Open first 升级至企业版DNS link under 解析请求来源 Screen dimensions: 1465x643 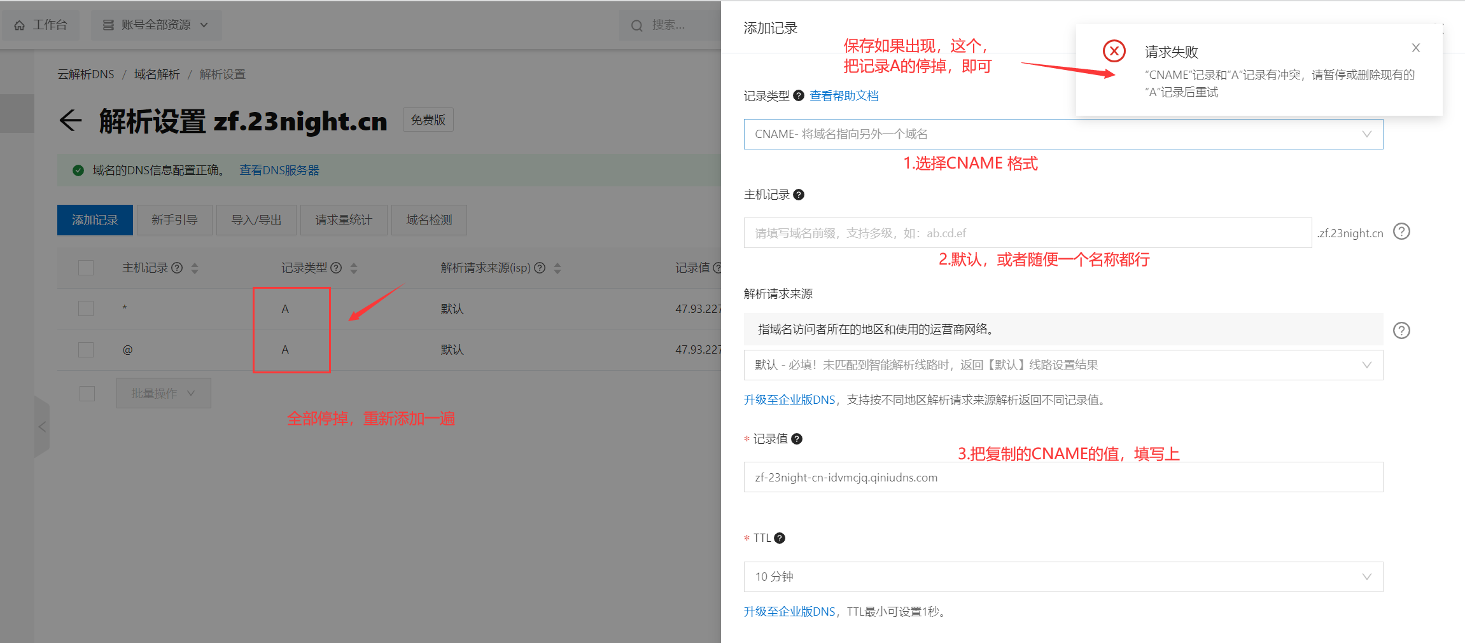pyautogui.click(x=789, y=400)
